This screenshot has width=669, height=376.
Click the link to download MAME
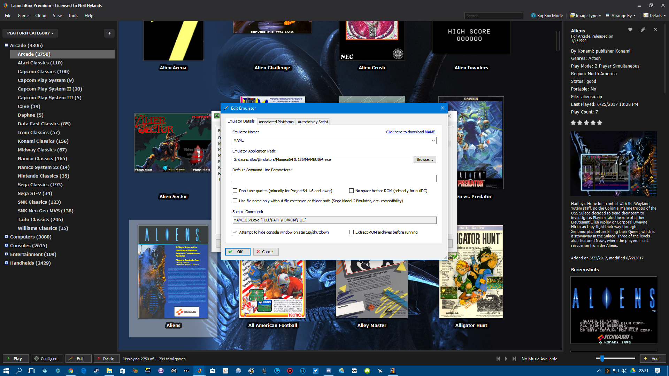coord(410,132)
